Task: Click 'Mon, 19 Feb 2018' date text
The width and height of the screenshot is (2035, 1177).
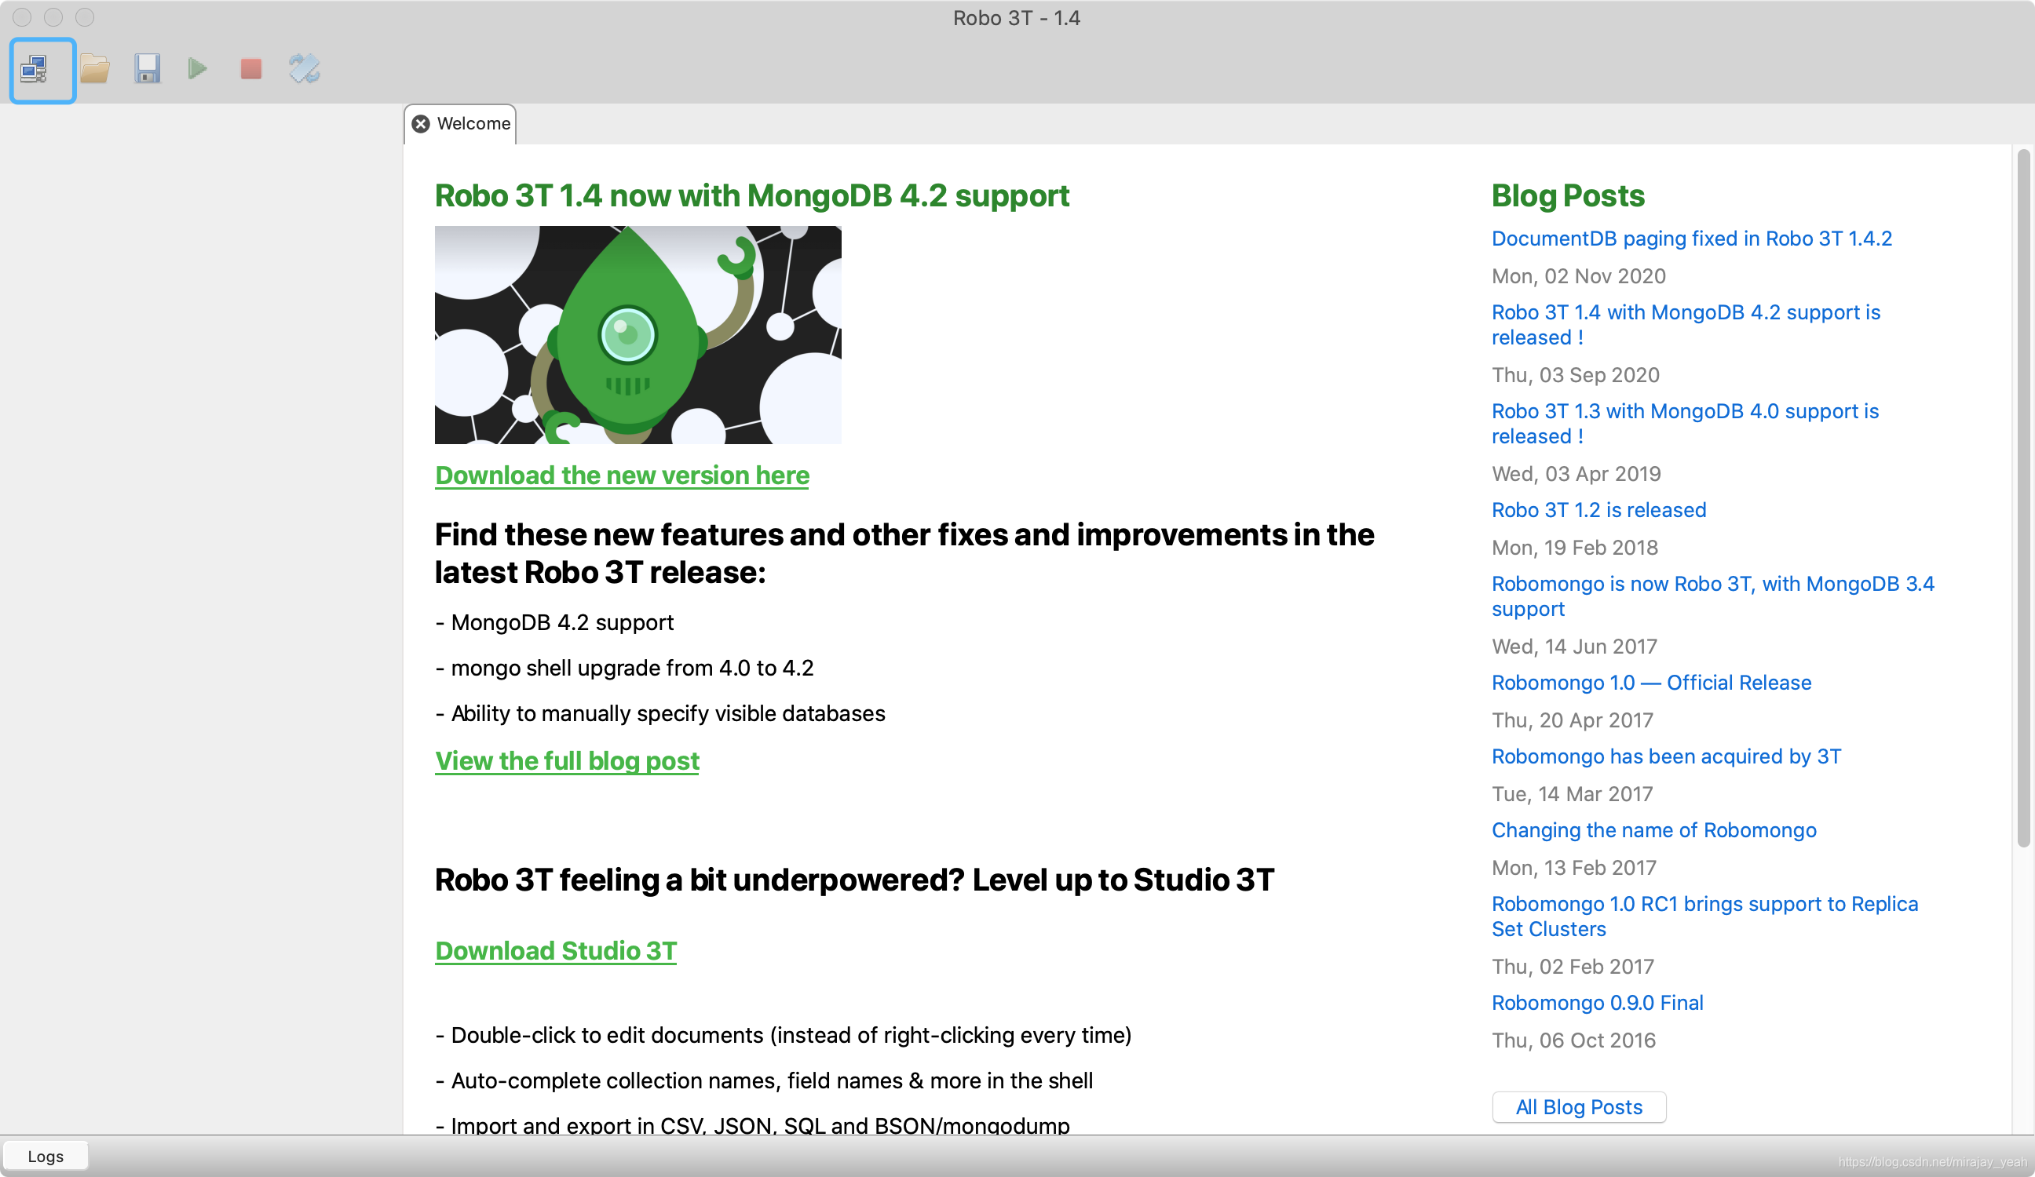Action: tap(1575, 548)
